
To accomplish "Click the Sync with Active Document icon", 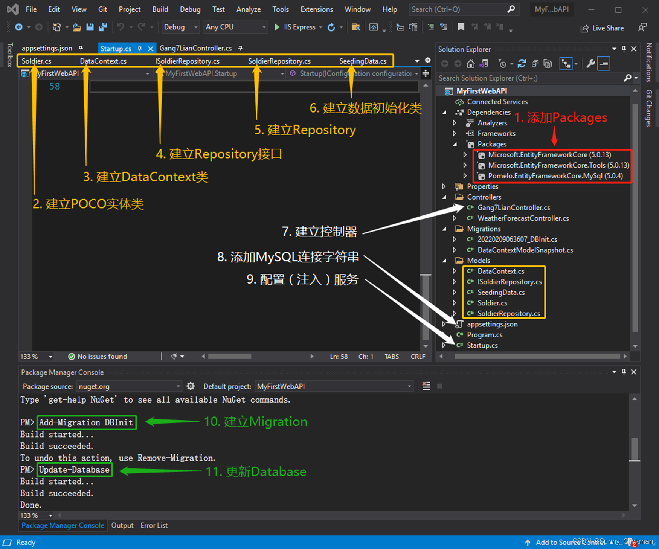I will click(x=522, y=64).
